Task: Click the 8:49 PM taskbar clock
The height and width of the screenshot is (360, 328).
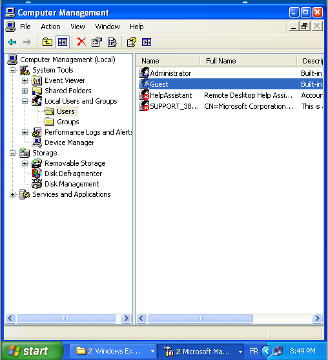Action: click(x=303, y=351)
